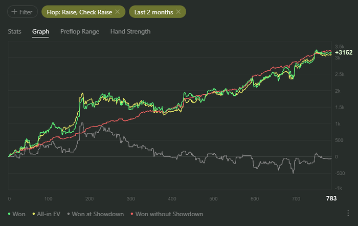Remove the Flop: Raise, Check Raise filter
358x226 pixels.
click(118, 11)
